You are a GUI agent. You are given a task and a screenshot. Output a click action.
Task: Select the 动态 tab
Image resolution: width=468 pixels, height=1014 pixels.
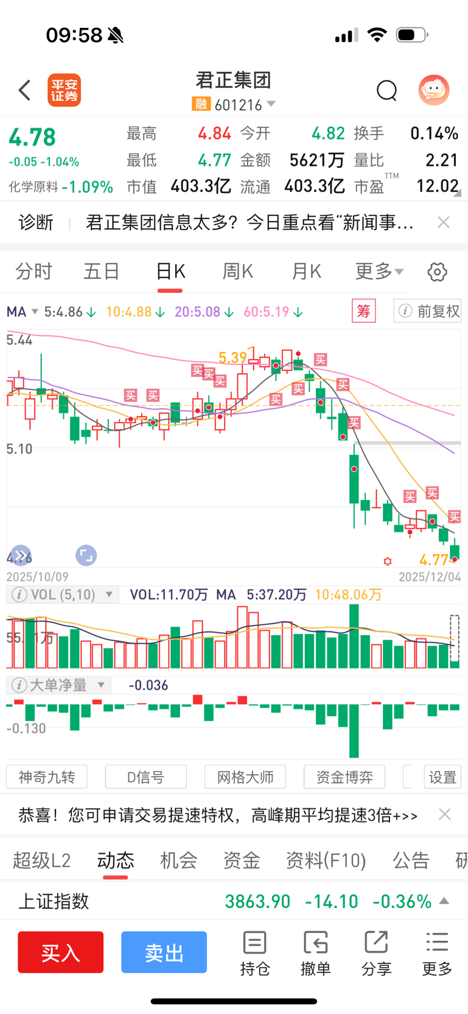tap(115, 860)
